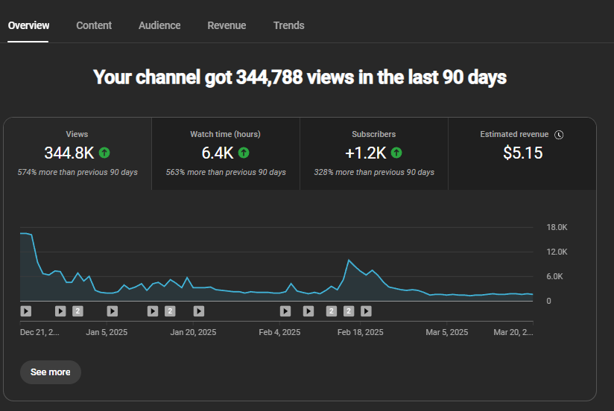Open video marker at chart start above Dec 21
Viewport: 614px width, 411px height.
tap(26, 311)
